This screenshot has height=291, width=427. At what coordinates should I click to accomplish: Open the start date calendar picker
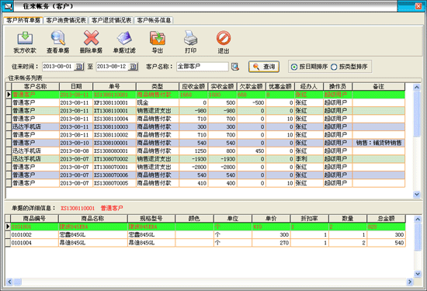pyautogui.click(x=79, y=67)
